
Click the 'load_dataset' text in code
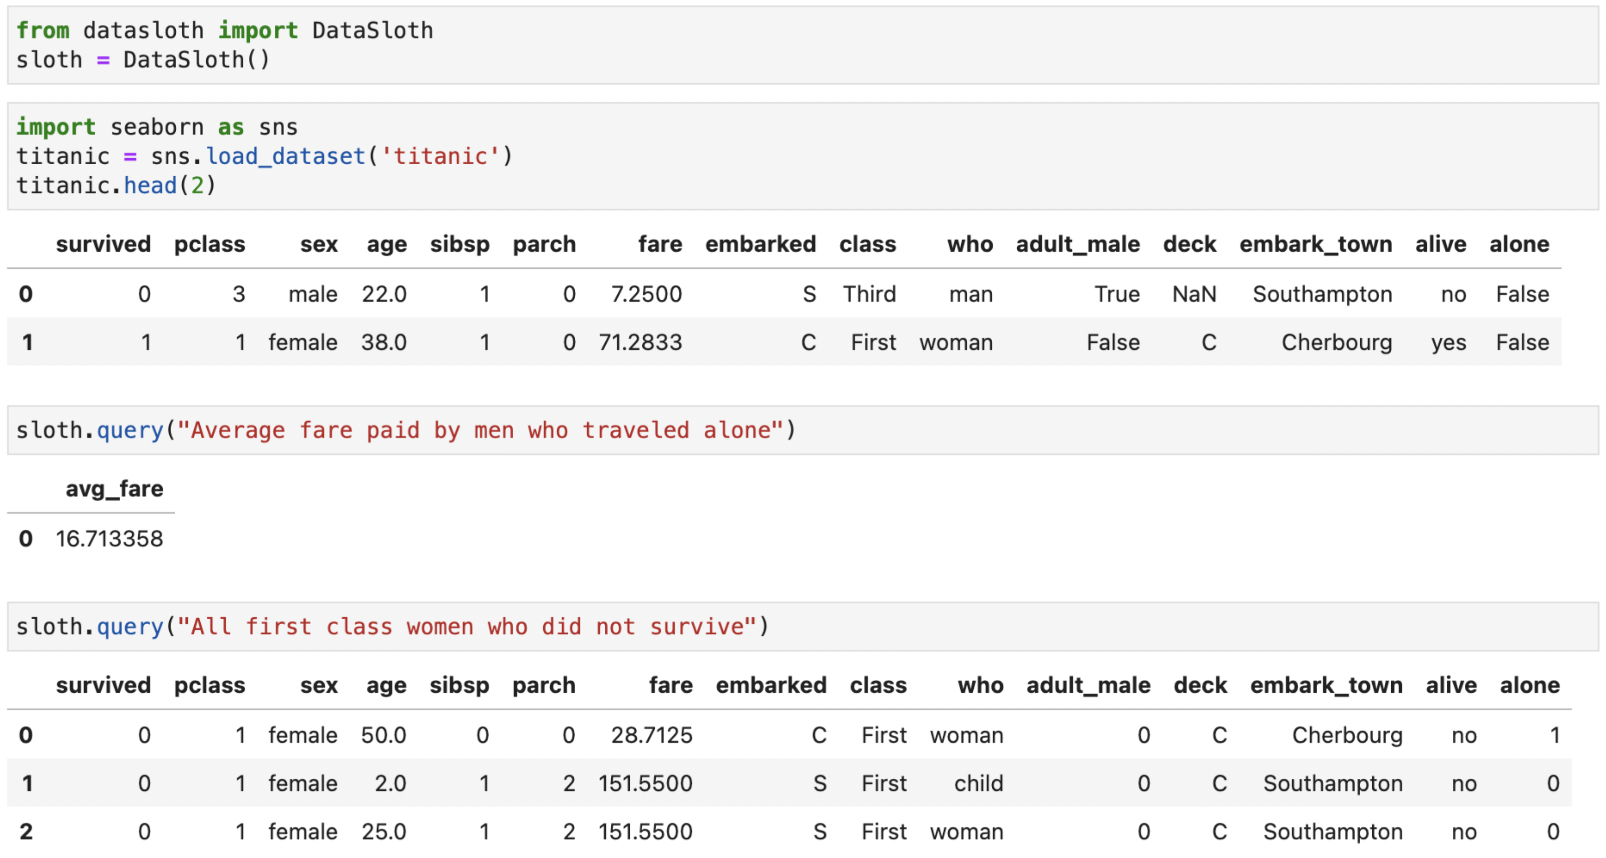point(285,156)
